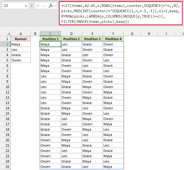
Task: Select column E header
Action: point(92,34)
